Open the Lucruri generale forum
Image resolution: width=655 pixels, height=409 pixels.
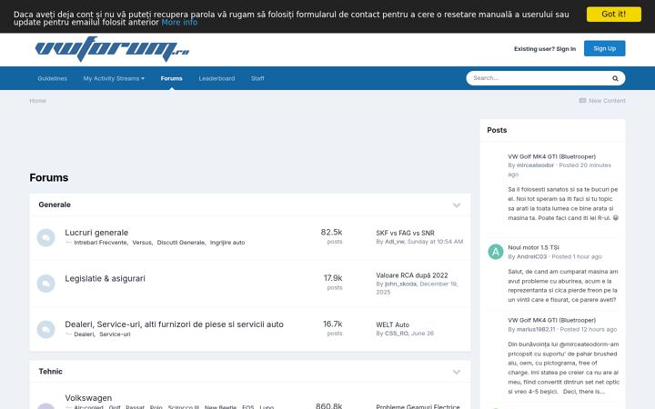tap(96, 233)
